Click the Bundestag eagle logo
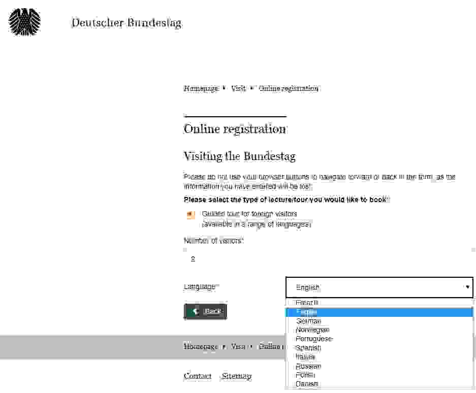This screenshot has height=393, width=476. [24, 22]
